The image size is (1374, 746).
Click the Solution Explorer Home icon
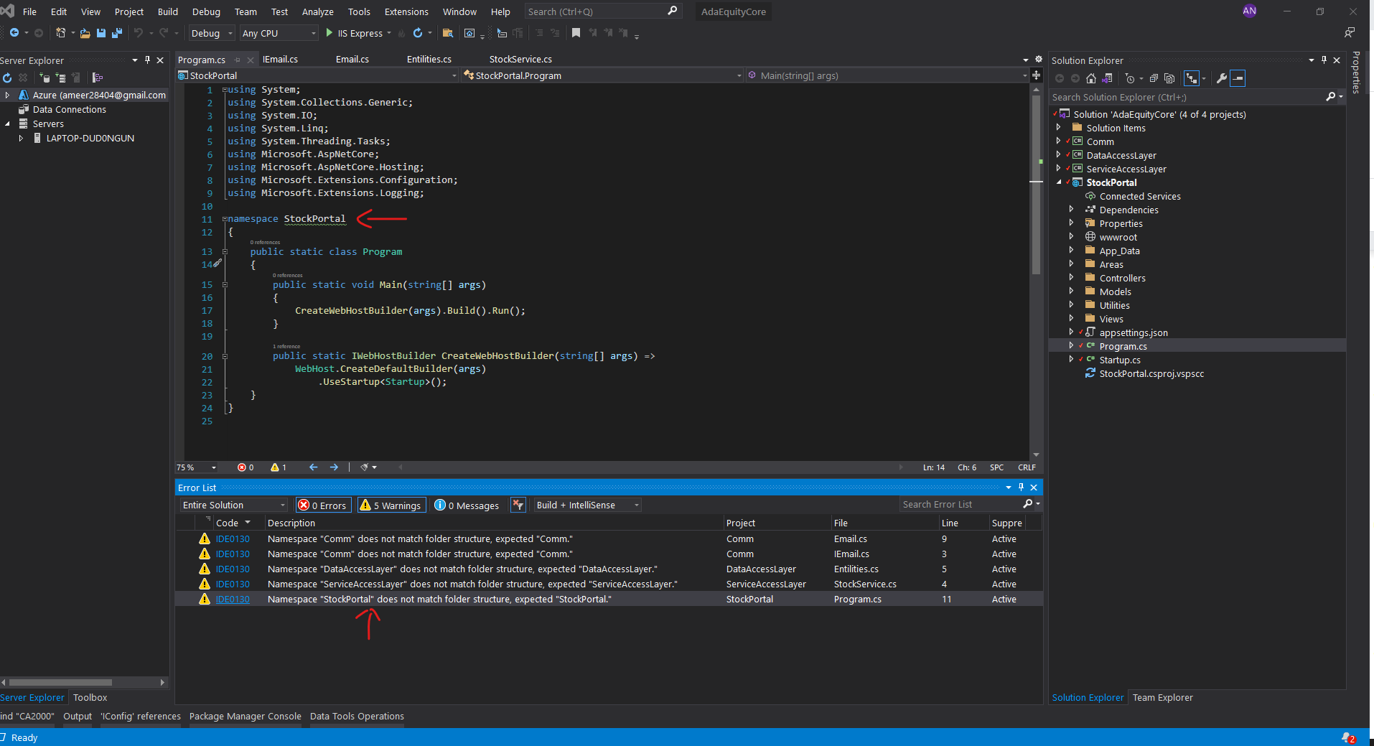point(1091,78)
